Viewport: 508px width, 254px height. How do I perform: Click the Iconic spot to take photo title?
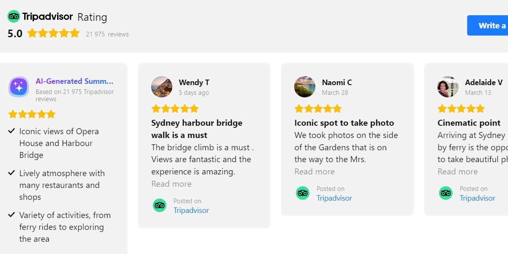pos(344,123)
